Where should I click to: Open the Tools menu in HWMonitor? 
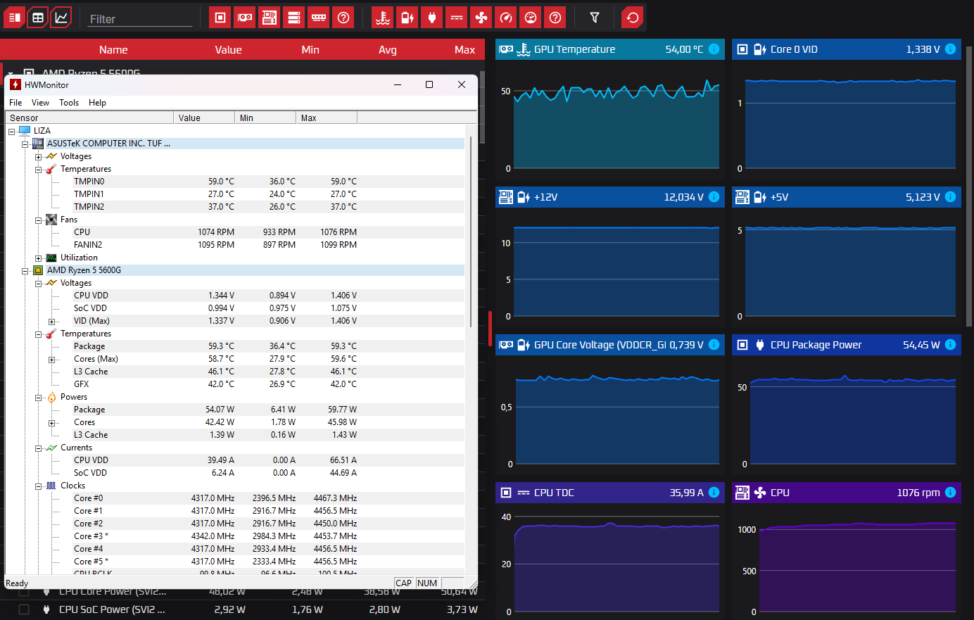pos(69,103)
